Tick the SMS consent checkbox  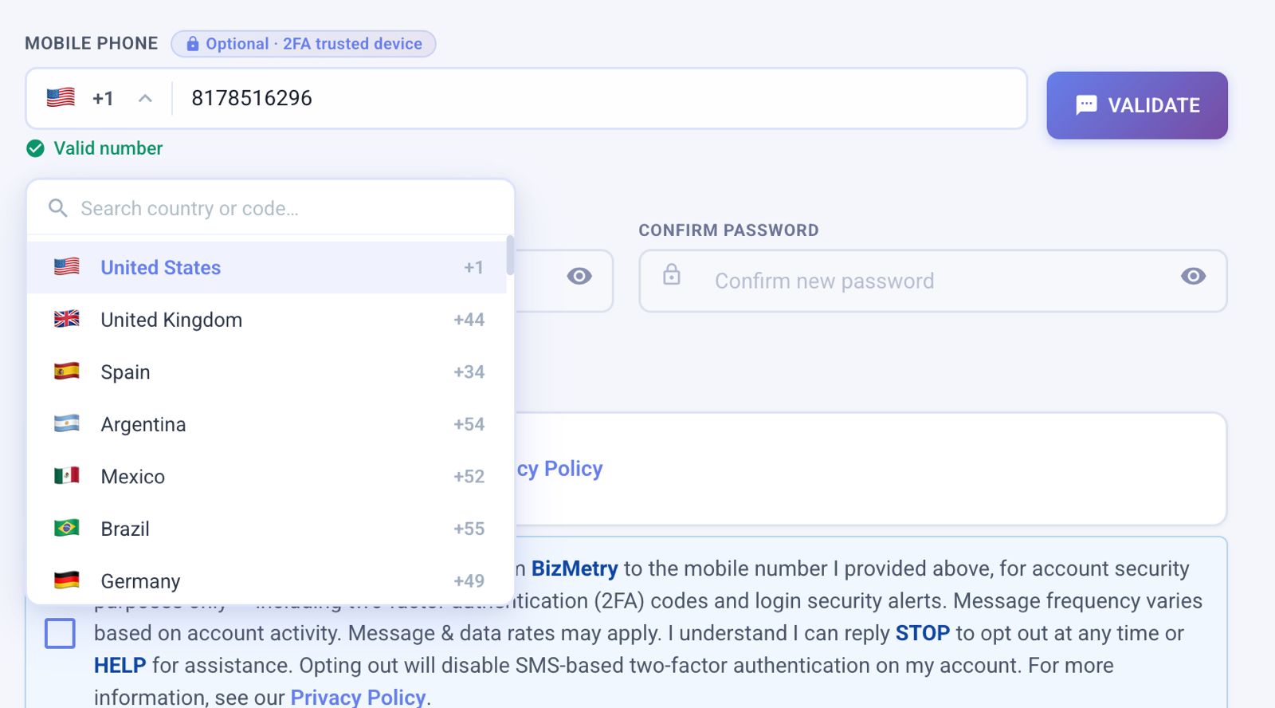coord(60,633)
